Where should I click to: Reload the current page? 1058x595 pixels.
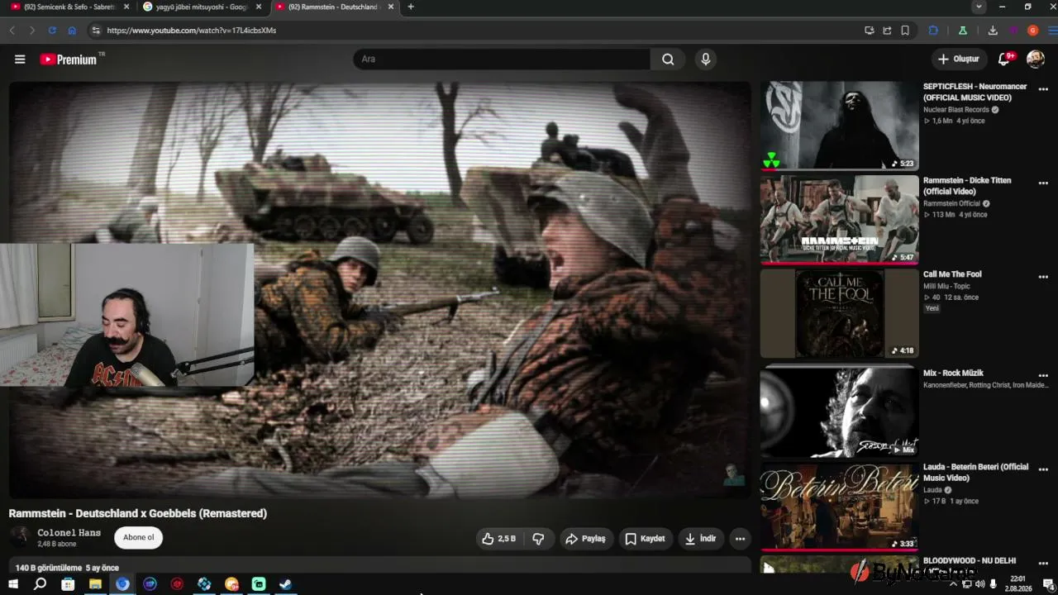click(52, 31)
